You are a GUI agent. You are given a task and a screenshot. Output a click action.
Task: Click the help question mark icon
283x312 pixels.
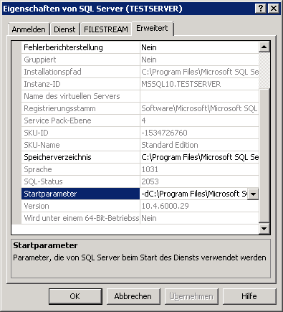point(261,9)
